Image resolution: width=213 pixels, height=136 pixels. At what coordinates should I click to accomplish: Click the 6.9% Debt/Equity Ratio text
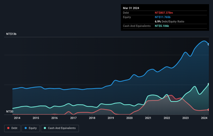point(169,21)
